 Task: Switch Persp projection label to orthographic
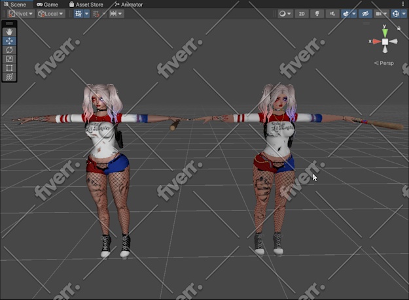click(x=384, y=63)
